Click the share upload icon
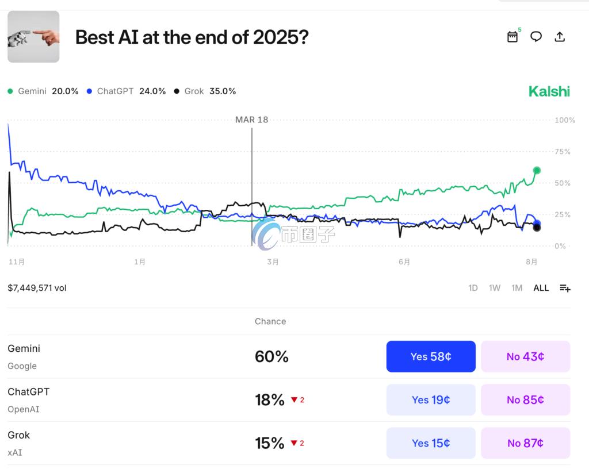Screen dimensions: 589x469 pos(560,37)
